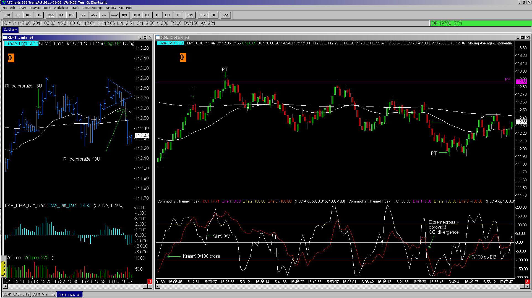
Task: Open the Worksheet menu
Action: 61,8
